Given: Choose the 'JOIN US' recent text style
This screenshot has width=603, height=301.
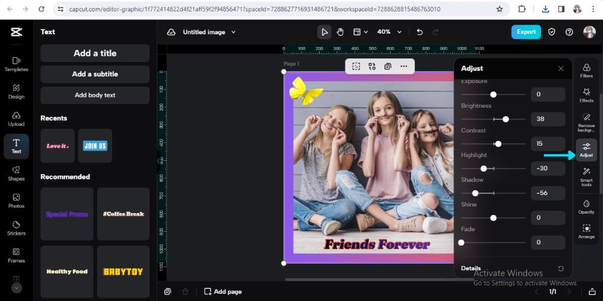Looking at the screenshot, I should 95,146.
